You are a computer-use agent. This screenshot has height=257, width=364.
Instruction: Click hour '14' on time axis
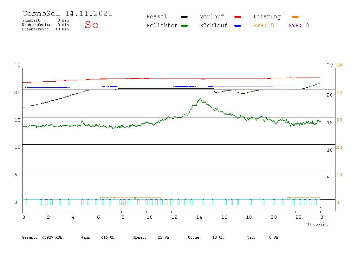click(x=199, y=217)
